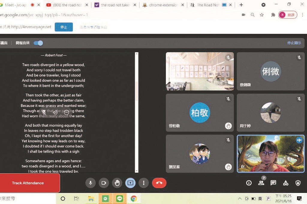Screen dimensions: 307x204
Task: Click the raised hand icon on 曾柏敬's tile
Action: [x=228, y=126]
